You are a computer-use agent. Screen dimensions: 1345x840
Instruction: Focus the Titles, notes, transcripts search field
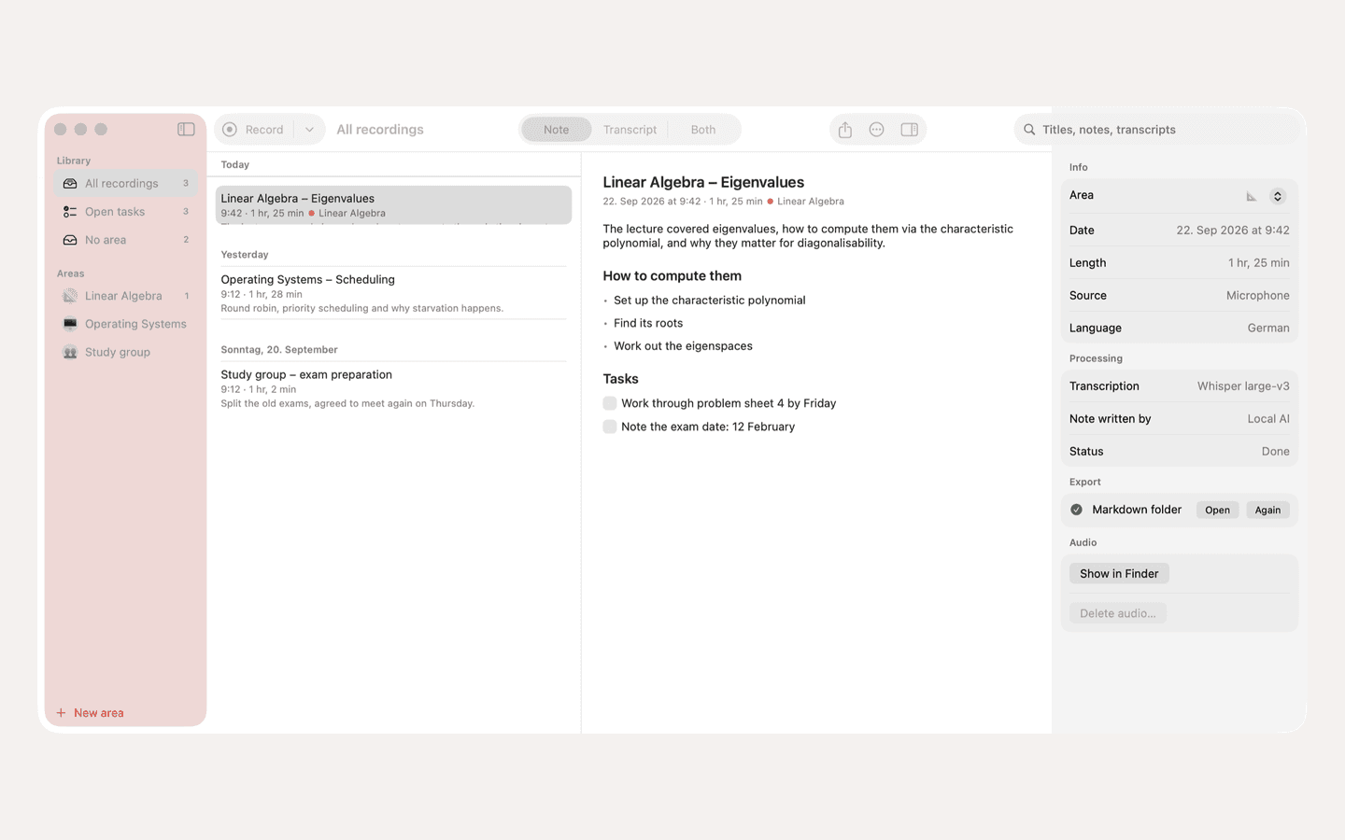click(1156, 130)
